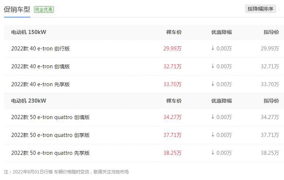The height and width of the screenshot is (180, 284).
Task: Click down-arrow icon in 40 e-tron 先享版 row
Action: click(x=213, y=84)
